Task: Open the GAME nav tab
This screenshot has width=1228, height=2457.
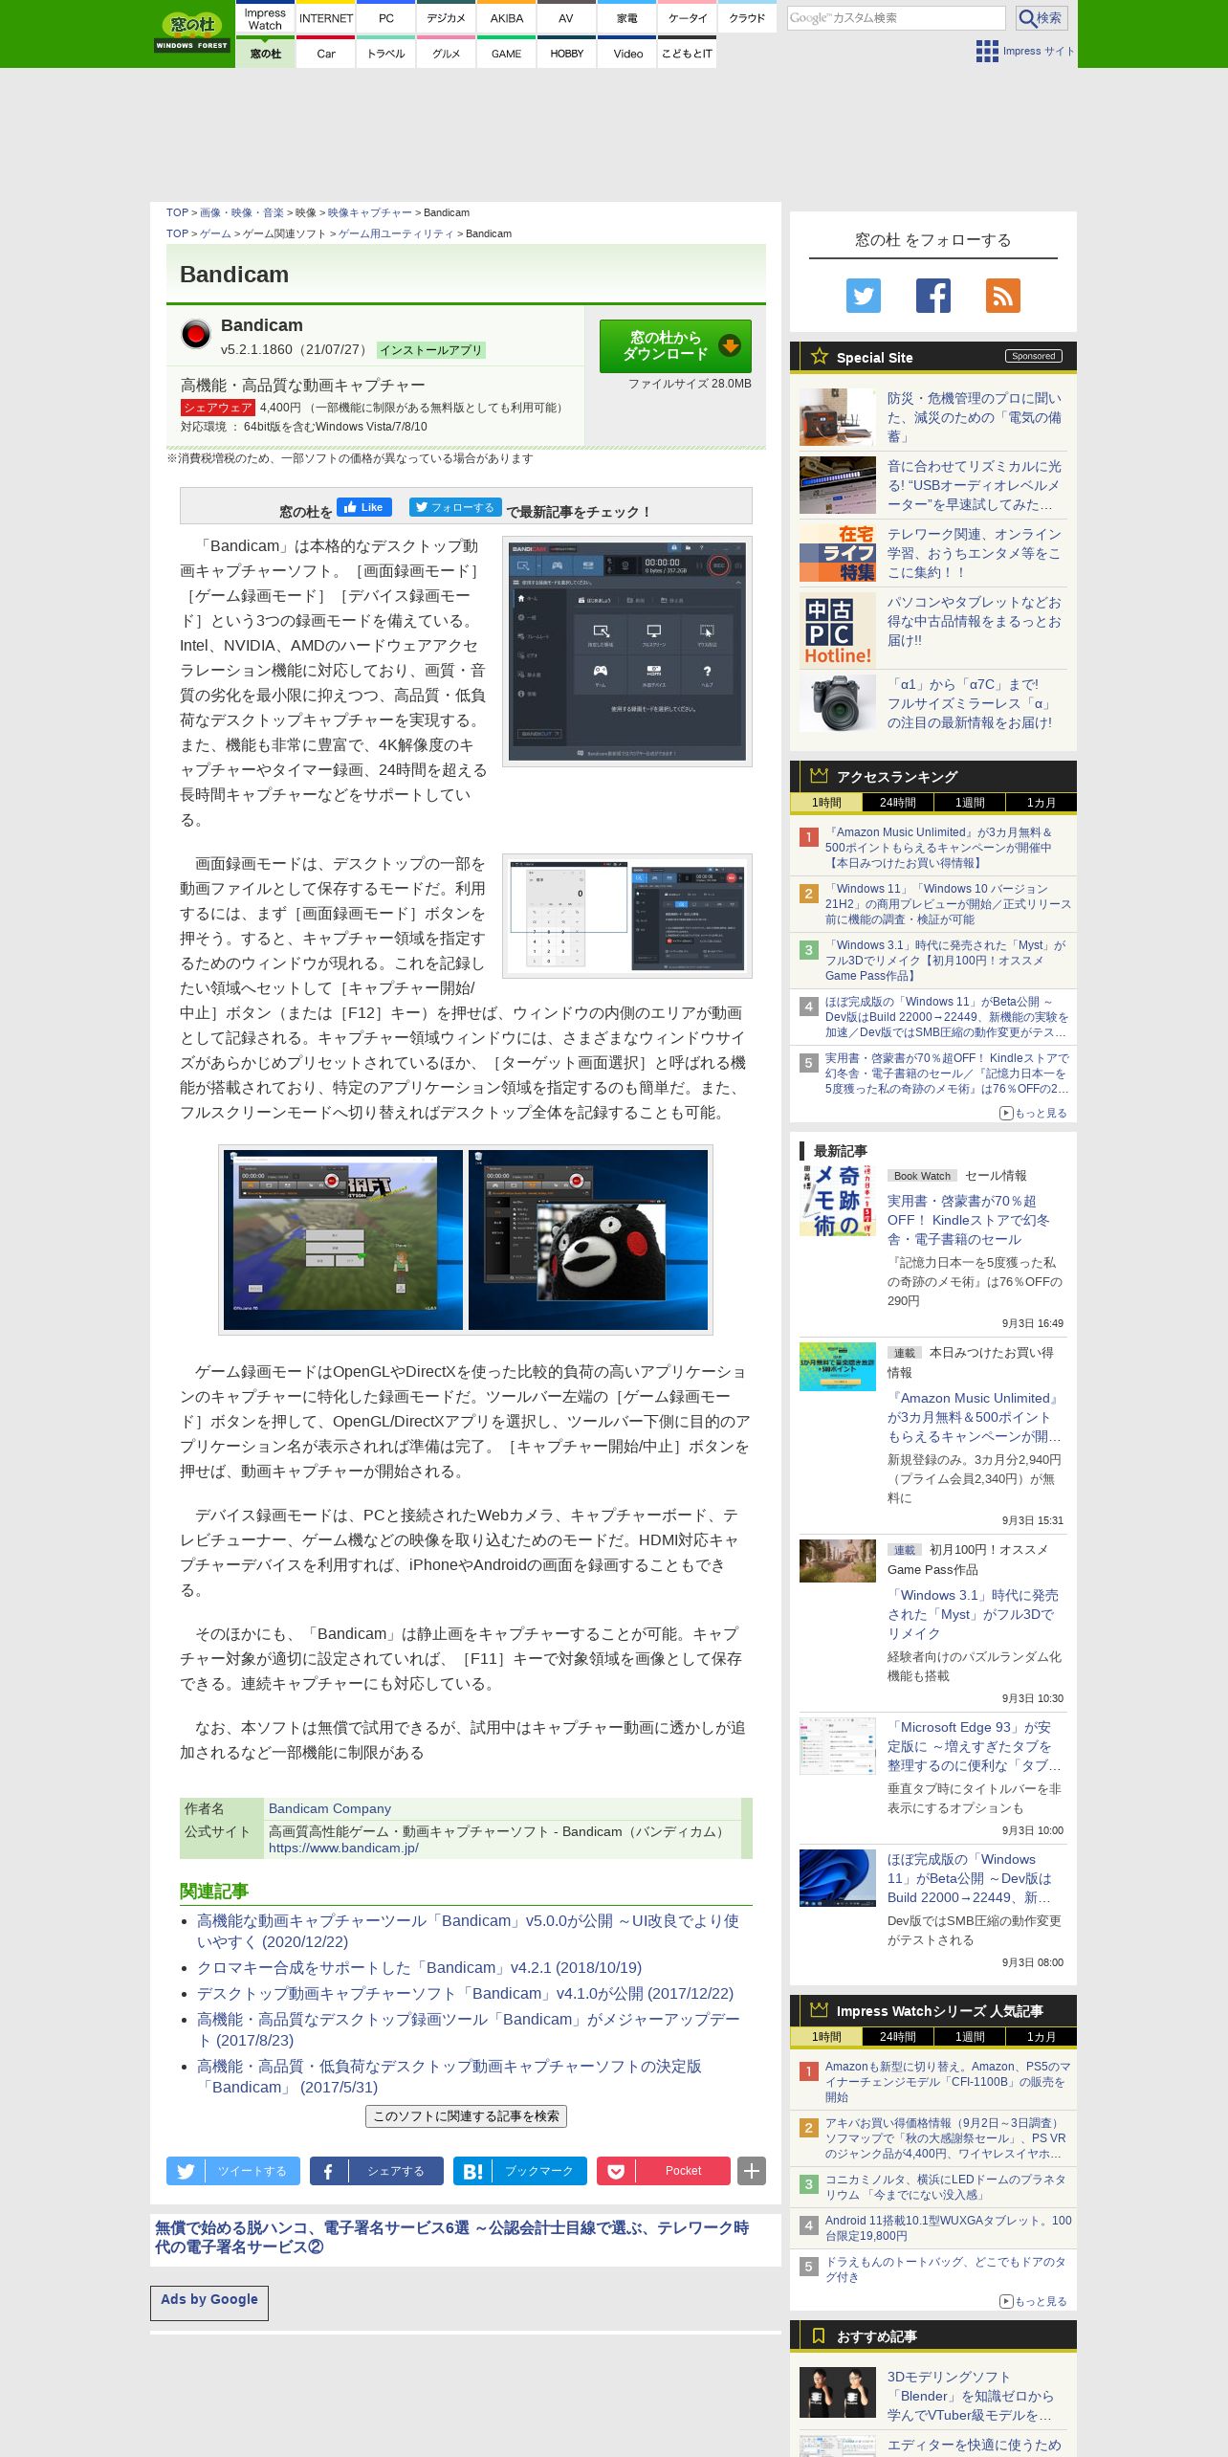Action: point(507,54)
